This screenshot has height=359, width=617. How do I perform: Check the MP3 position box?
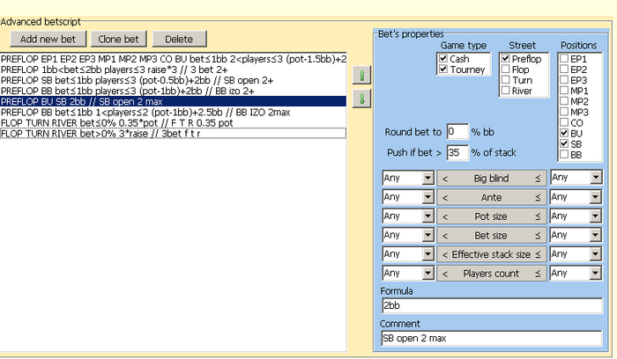pos(564,112)
